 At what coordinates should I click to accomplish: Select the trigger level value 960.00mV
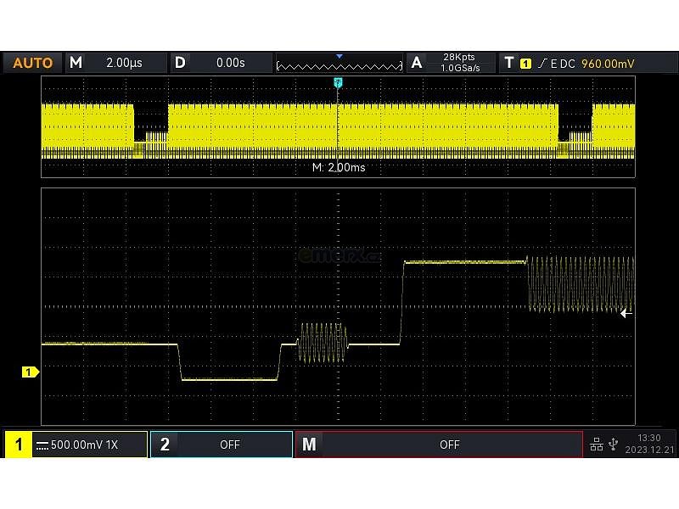point(607,63)
